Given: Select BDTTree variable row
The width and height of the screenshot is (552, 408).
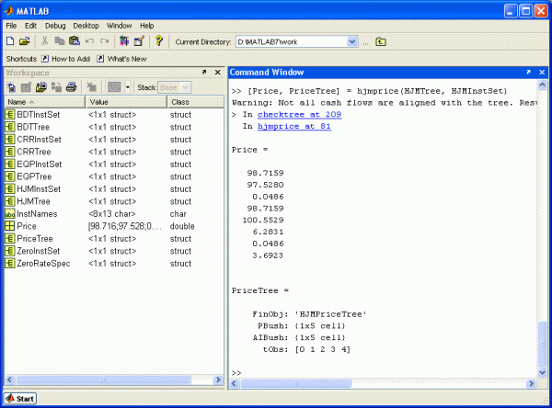Looking at the screenshot, I should point(114,127).
